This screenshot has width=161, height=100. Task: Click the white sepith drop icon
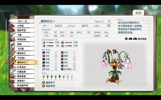tap(72, 76)
